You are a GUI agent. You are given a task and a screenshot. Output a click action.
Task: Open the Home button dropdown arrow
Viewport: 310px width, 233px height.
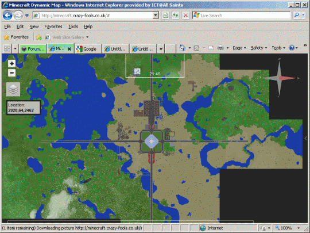click(x=189, y=48)
